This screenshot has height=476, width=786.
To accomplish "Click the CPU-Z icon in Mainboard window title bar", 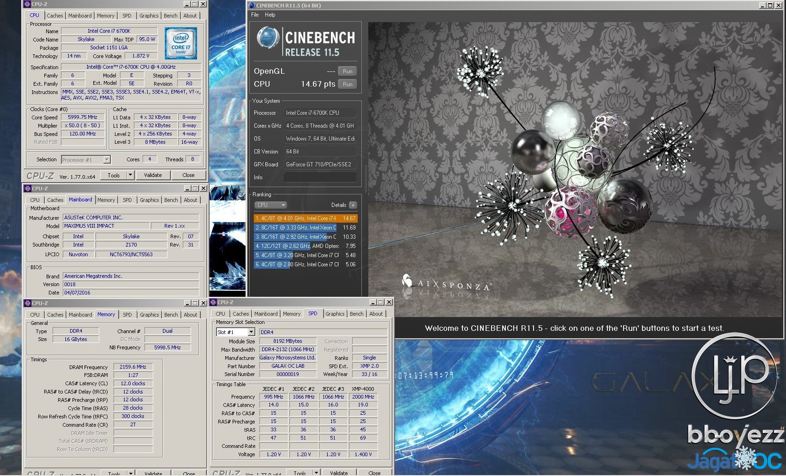I will pos(27,188).
